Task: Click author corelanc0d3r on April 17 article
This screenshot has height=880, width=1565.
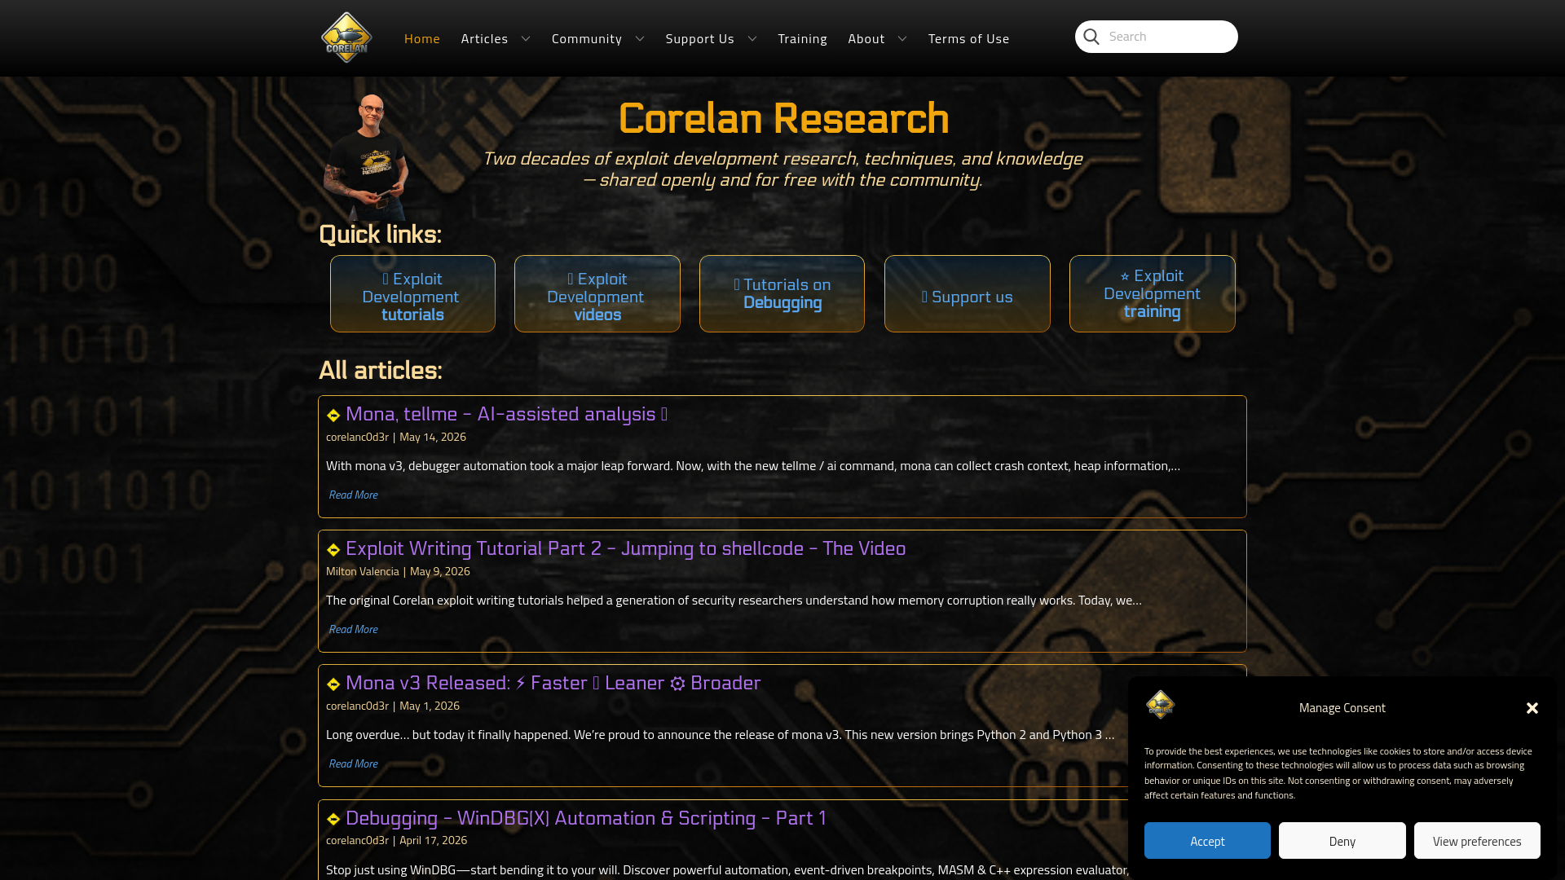Action: click(x=357, y=840)
